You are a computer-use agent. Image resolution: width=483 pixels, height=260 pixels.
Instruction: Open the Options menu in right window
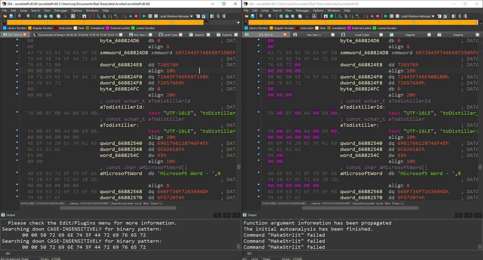(318, 11)
